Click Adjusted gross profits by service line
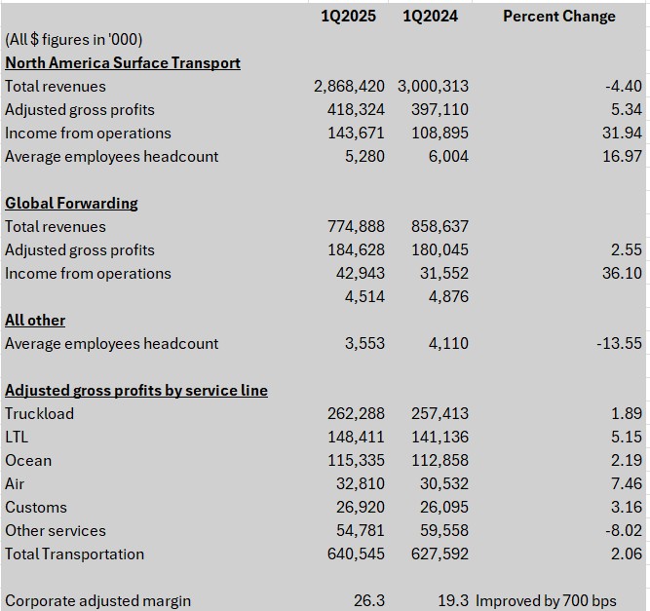The image size is (650, 611). pyautogui.click(x=136, y=391)
